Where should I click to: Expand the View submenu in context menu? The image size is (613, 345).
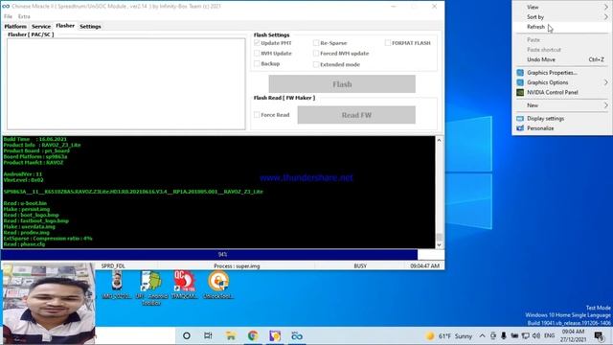coord(562,7)
